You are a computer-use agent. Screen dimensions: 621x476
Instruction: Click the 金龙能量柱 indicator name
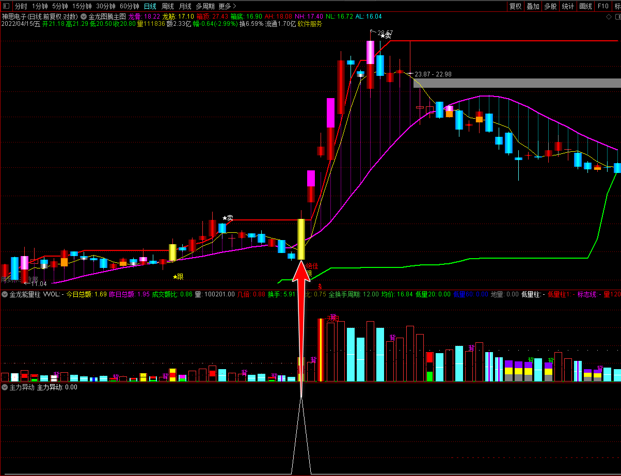point(25,294)
